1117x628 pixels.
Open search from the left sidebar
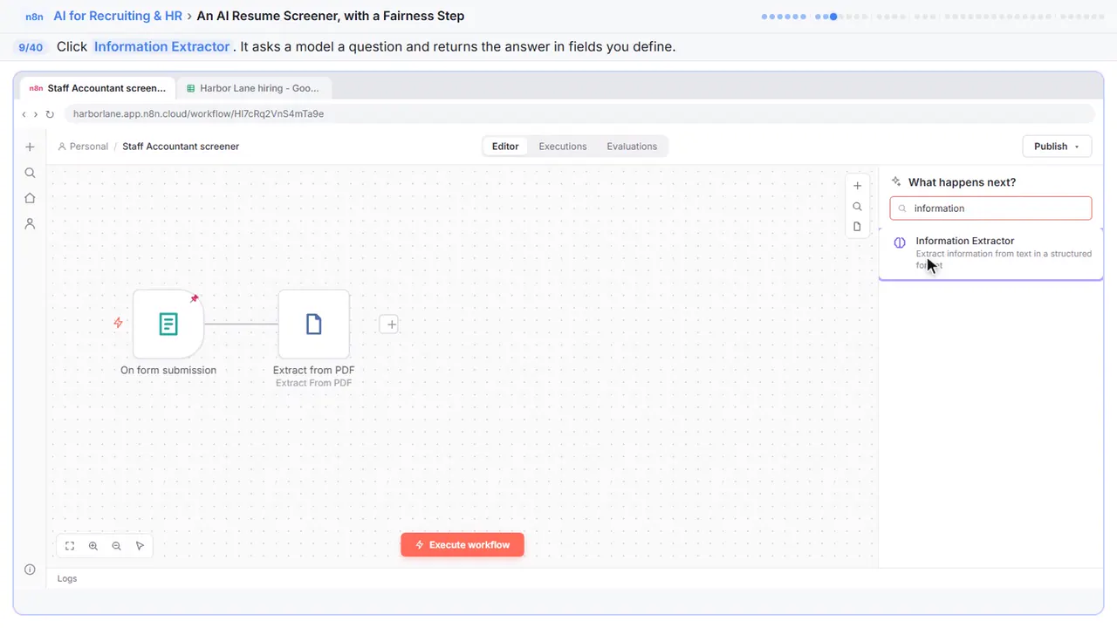30,173
